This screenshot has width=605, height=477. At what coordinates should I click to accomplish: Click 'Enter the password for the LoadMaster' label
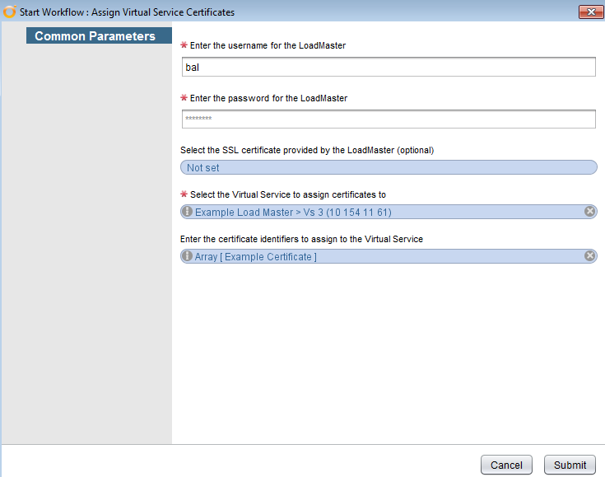point(268,98)
